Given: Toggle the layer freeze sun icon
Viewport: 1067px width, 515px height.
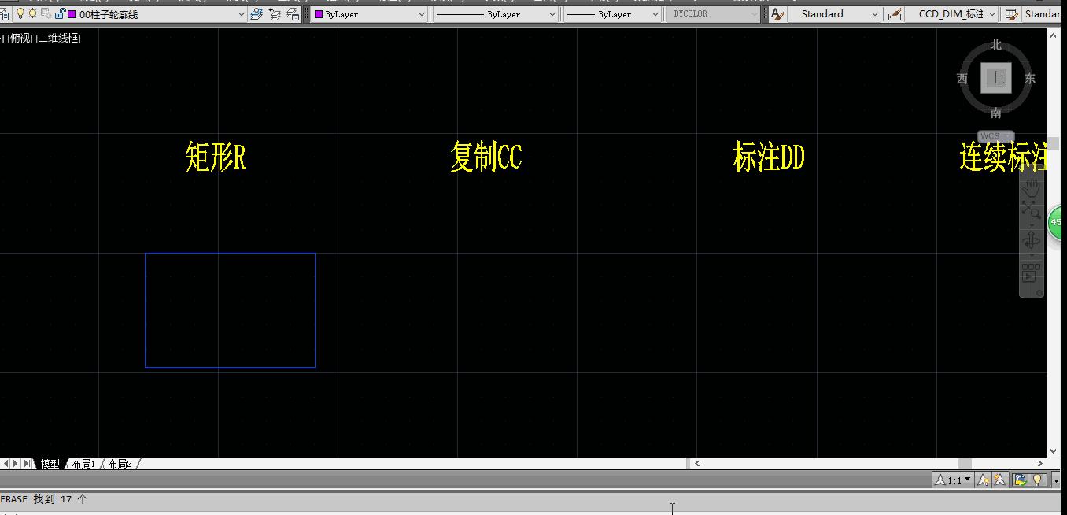Looking at the screenshot, I should [x=33, y=14].
